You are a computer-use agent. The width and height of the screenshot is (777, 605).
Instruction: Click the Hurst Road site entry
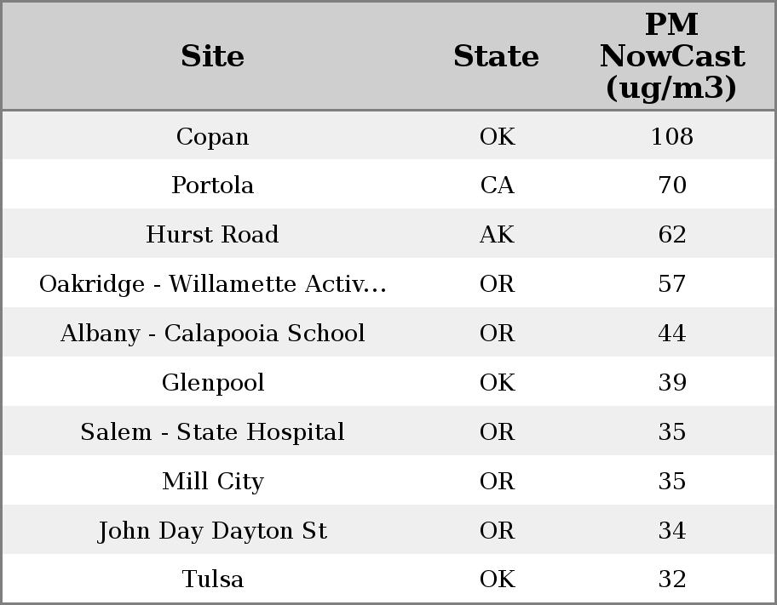[212, 235]
